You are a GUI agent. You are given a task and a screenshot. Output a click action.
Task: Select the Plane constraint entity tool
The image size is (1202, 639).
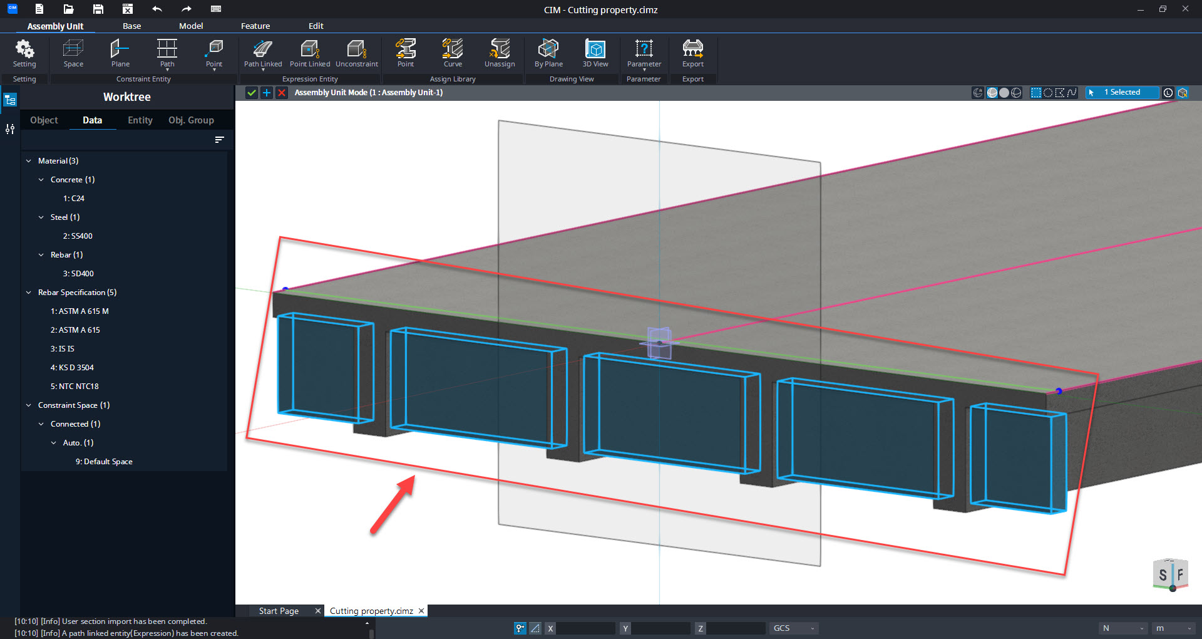[120, 53]
